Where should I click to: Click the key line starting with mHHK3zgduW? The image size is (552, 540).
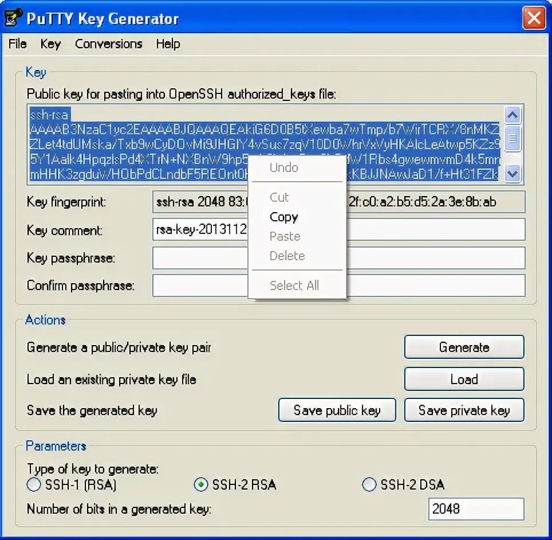(x=265, y=174)
